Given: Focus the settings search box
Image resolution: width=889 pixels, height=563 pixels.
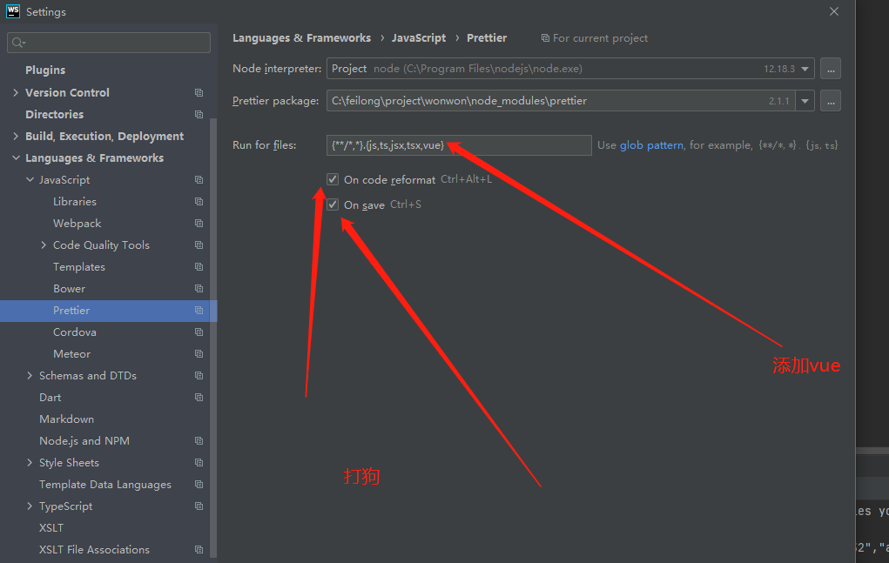Looking at the screenshot, I should 109,43.
